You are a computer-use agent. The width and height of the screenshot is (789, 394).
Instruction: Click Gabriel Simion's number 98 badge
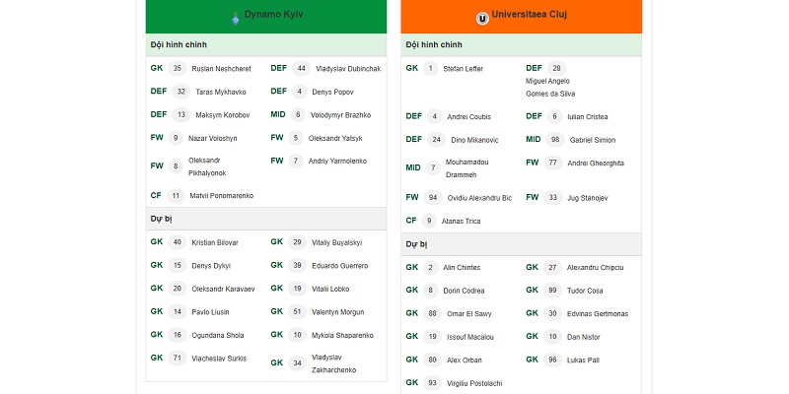555,140
